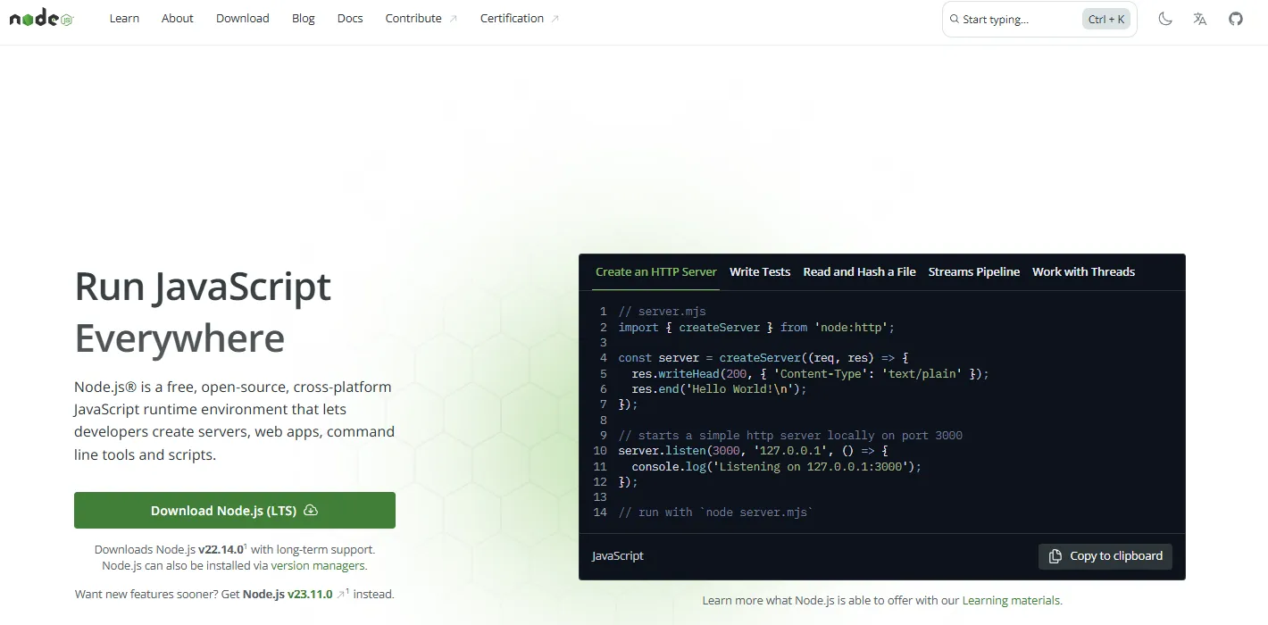Go to the Download page
The width and height of the screenshot is (1268, 625).
(243, 18)
